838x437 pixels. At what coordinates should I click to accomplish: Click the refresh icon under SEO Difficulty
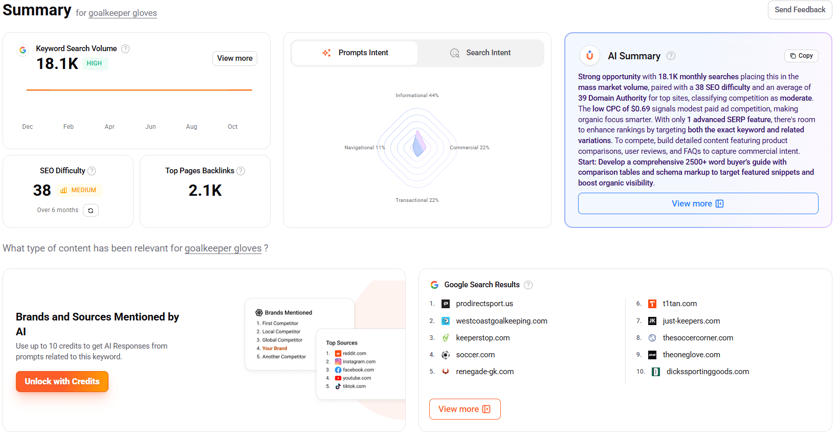[91, 210]
